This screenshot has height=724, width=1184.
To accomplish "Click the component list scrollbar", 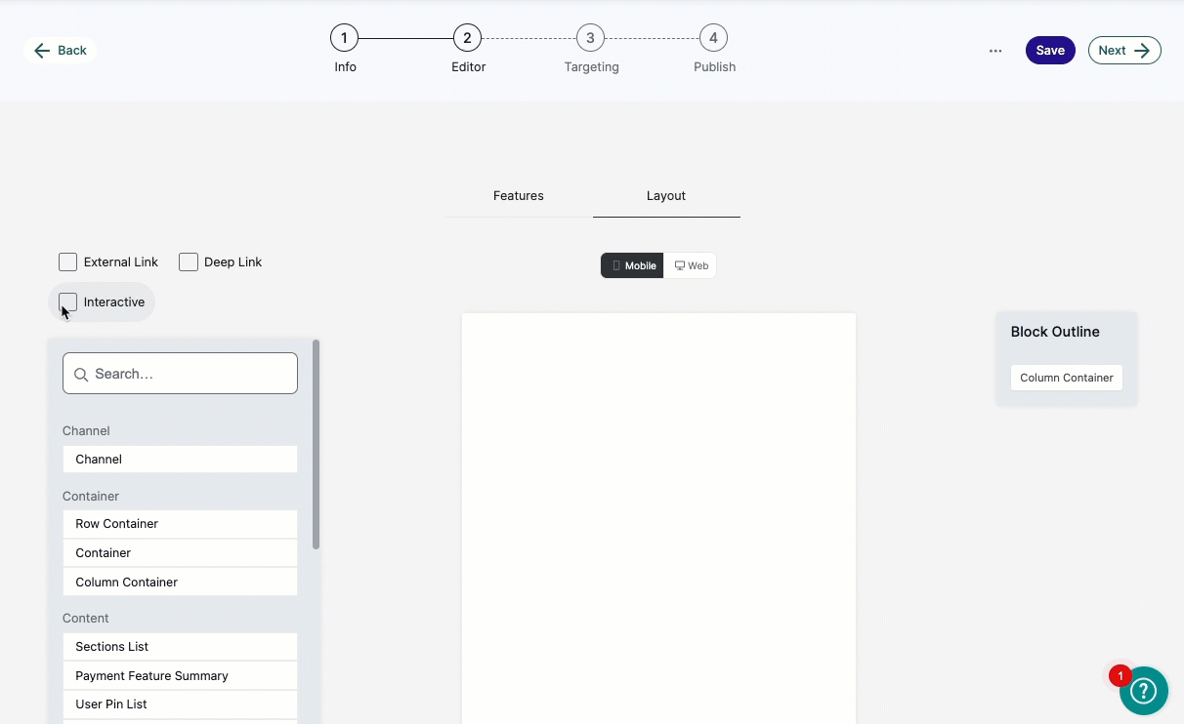I will [x=316, y=444].
